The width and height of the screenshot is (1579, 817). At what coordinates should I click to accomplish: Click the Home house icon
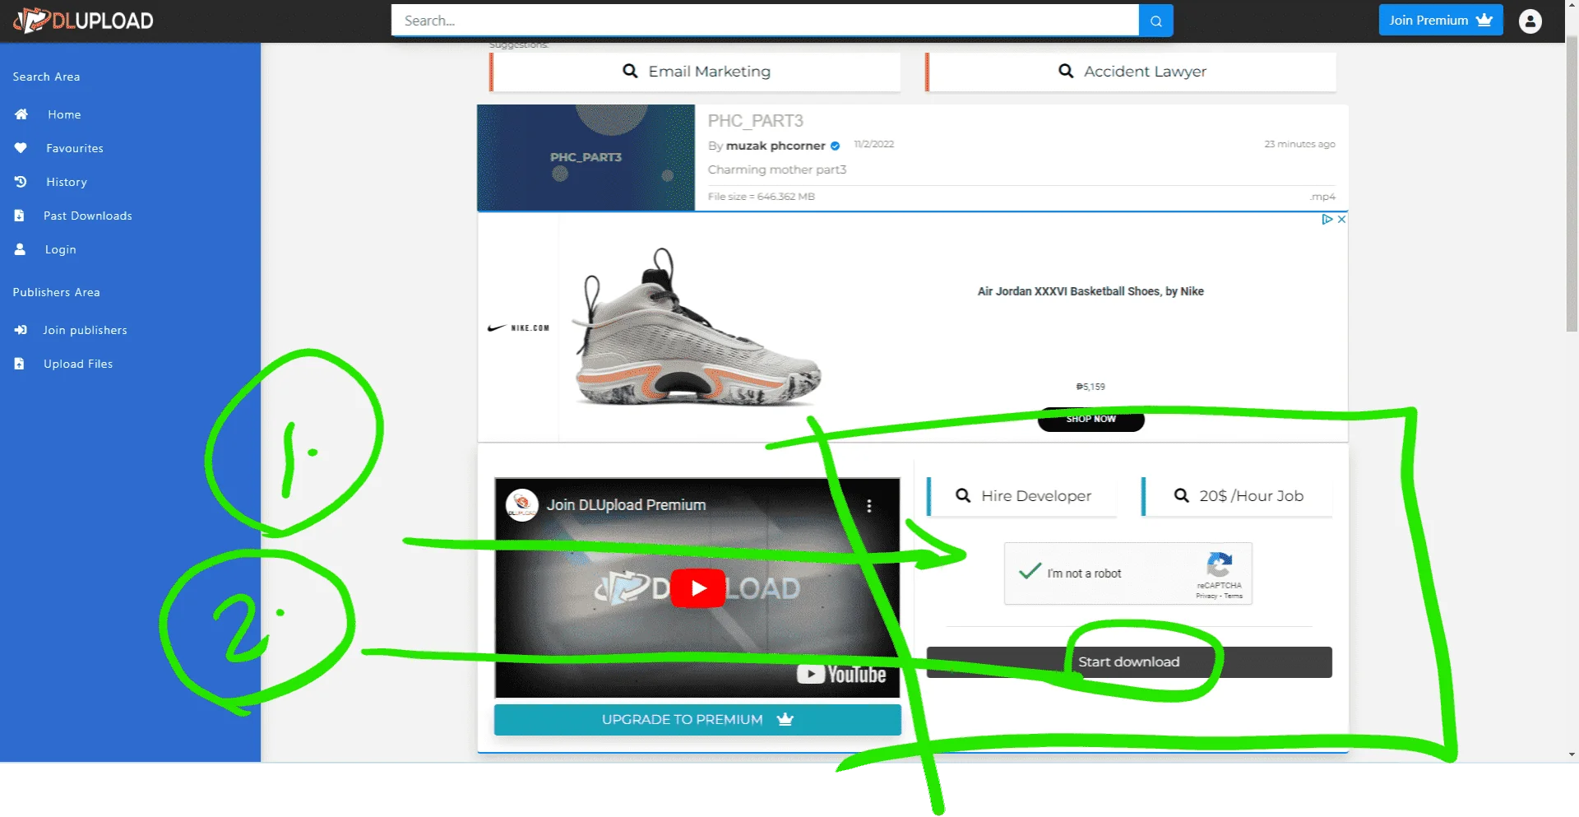21,114
